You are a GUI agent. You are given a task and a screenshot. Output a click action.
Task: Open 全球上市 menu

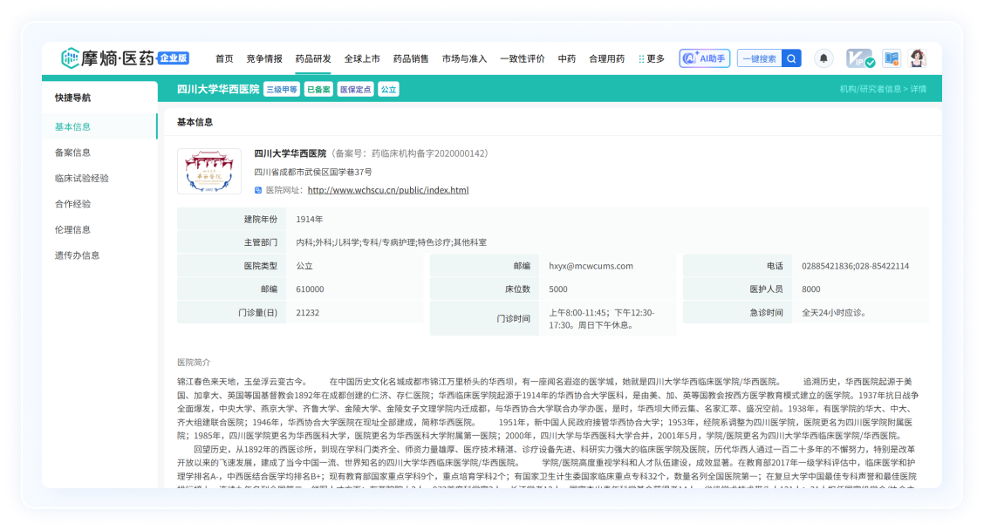pyautogui.click(x=362, y=58)
